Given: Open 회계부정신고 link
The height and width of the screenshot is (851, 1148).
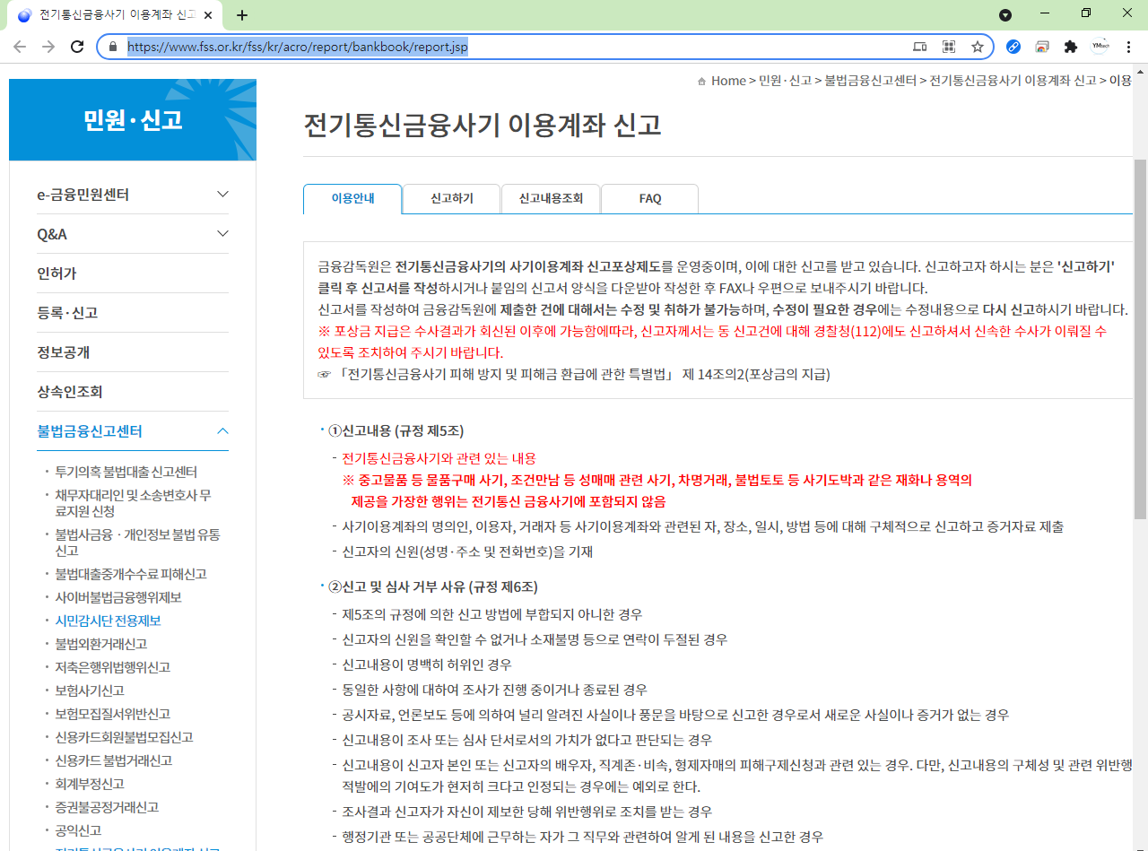Looking at the screenshot, I should point(90,784).
